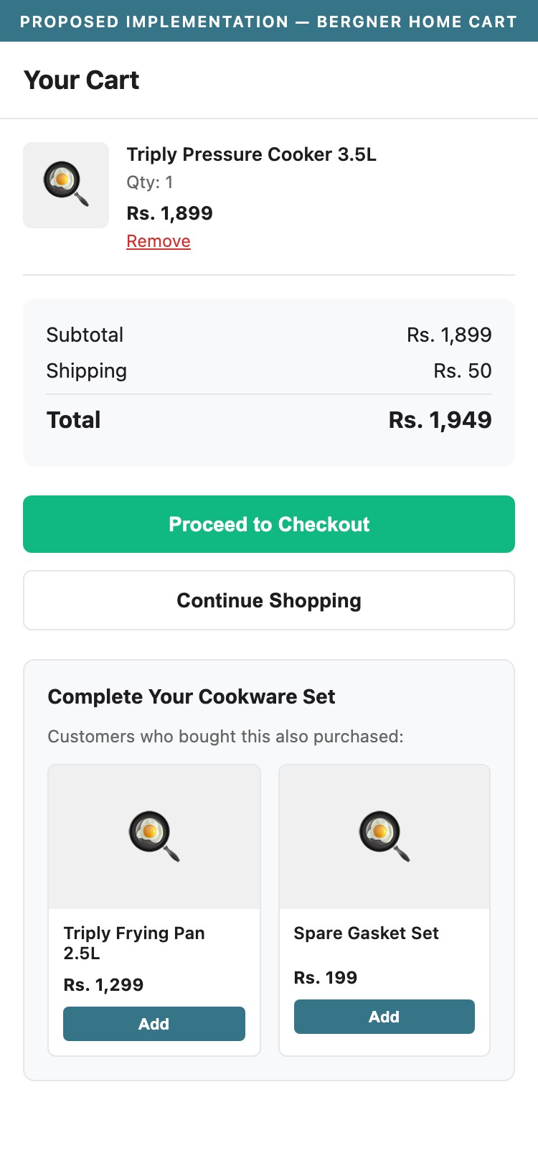This screenshot has width=538, height=1166.
Task: Click the Triply Frying Pan product image
Action: point(154,836)
